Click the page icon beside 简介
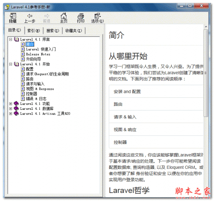 23,44
